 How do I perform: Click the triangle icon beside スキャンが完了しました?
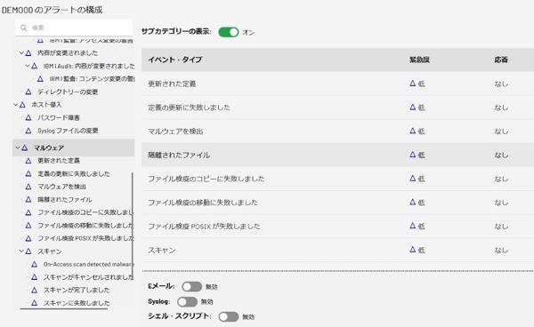pos(35,290)
